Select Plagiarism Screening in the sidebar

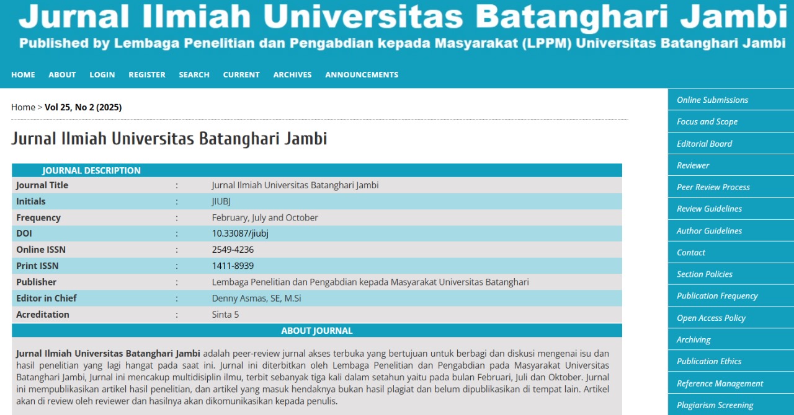click(715, 405)
